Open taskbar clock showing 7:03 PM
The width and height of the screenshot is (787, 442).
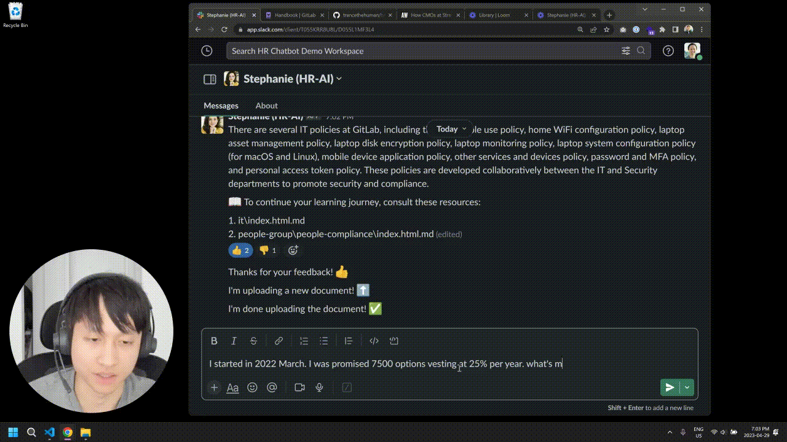(756, 432)
